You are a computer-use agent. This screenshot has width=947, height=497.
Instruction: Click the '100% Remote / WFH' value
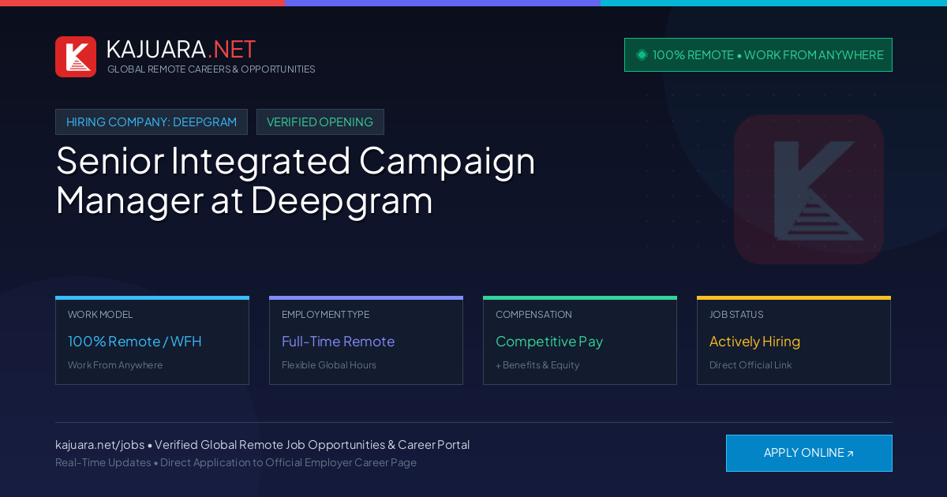point(135,342)
